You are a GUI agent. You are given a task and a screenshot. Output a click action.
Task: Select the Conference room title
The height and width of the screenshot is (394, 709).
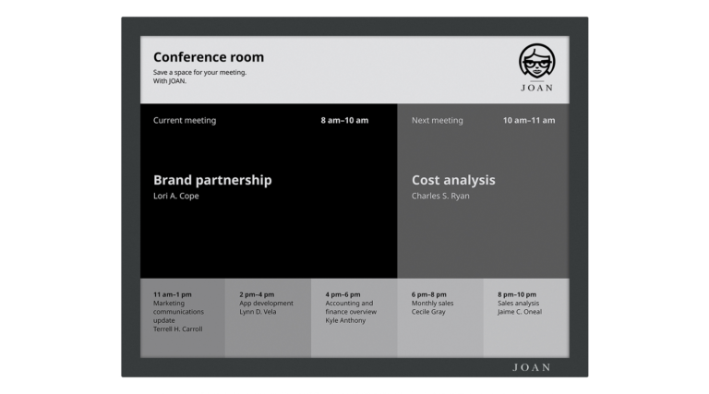click(x=208, y=57)
